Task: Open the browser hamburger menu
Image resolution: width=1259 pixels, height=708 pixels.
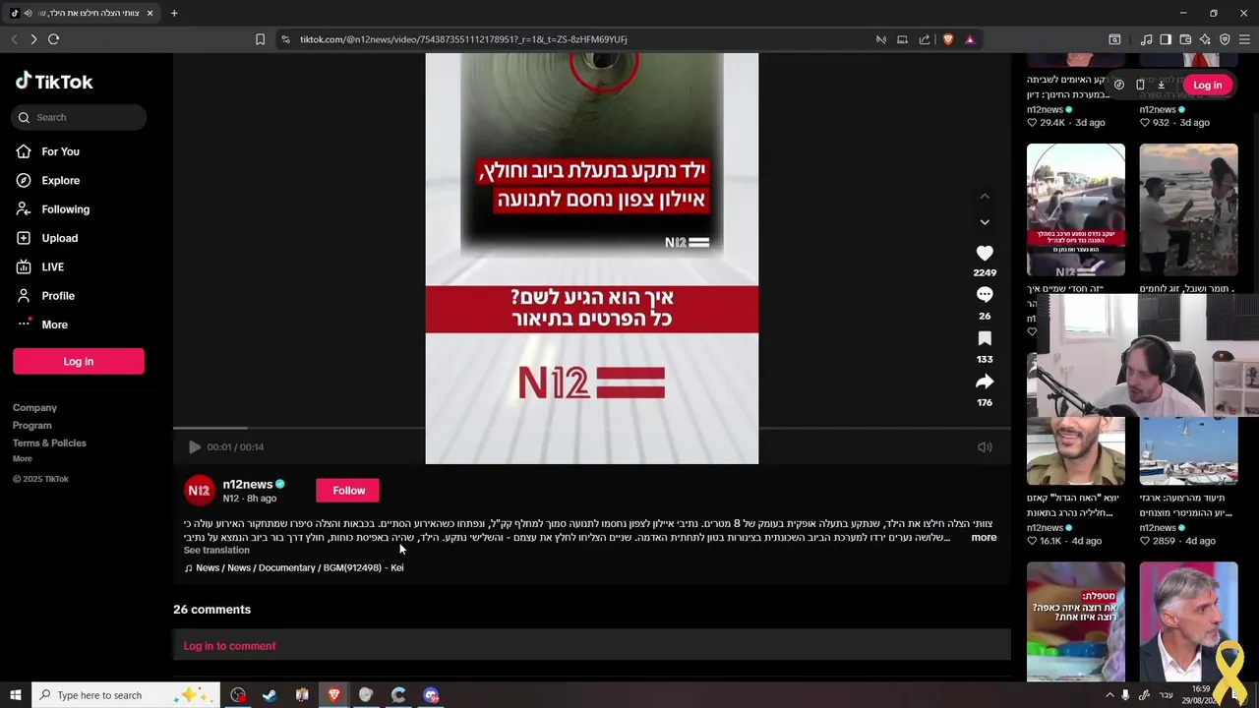Action: (x=1245, y=39)
